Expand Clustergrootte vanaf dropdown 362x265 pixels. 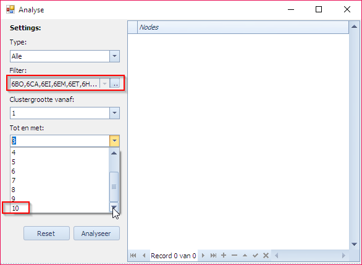pos(114,113)
